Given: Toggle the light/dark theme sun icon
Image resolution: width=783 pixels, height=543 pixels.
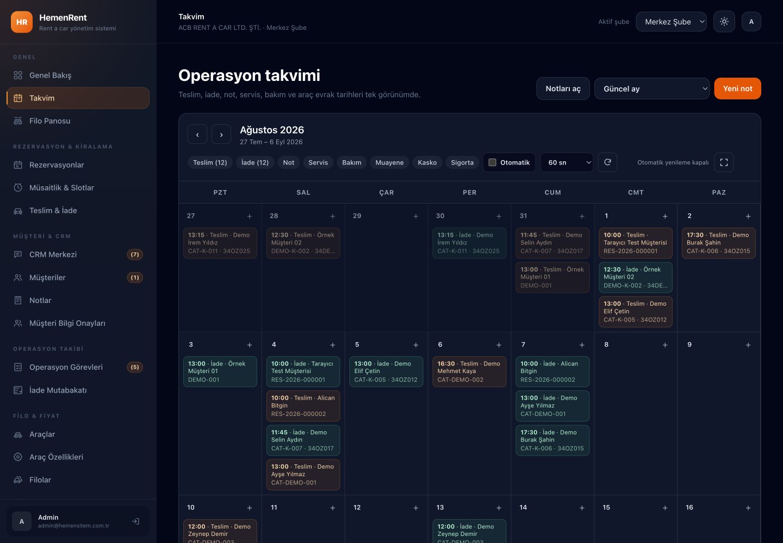Looking at the screenshot, I should [724, 22].
